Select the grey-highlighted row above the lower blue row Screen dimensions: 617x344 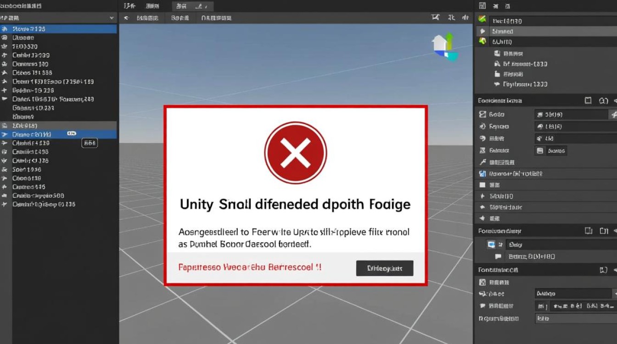tap(58, 126)
